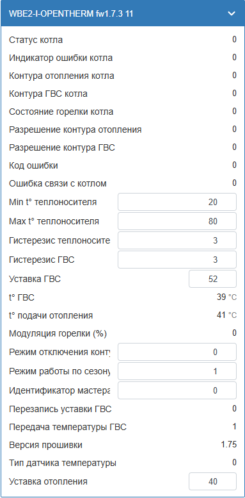This screenshot has width=245, height=498.
Task: Click the Передача температуры ГВС row
Action: pyautogui.click(x=123, y=427)
